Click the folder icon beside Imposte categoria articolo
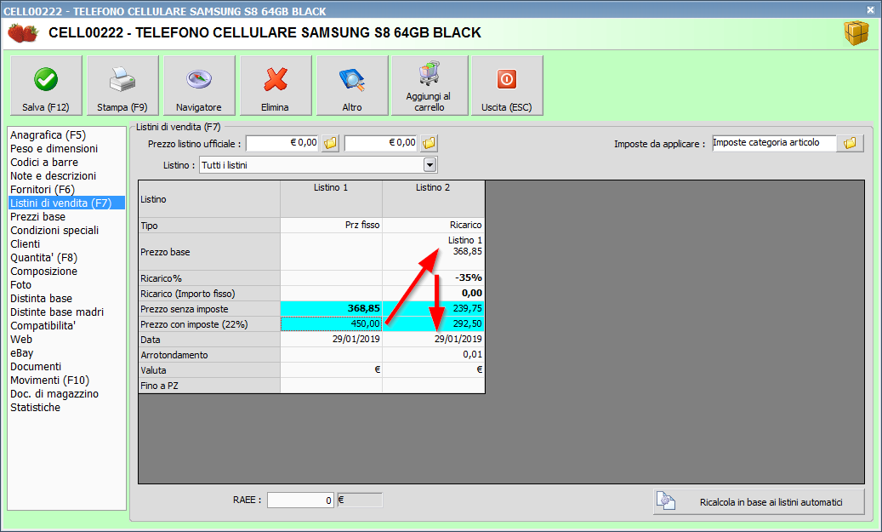 pos(849,143)
